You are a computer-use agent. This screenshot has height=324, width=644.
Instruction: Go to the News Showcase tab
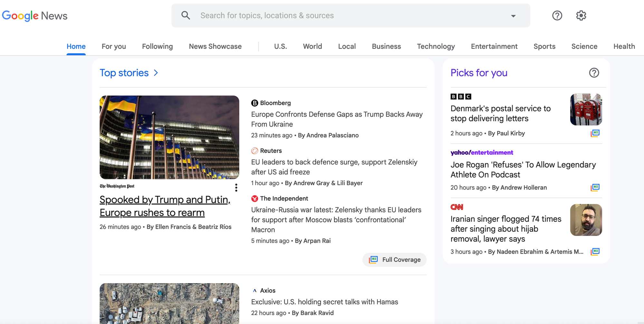pyautogui.click(x=215, y=46)
